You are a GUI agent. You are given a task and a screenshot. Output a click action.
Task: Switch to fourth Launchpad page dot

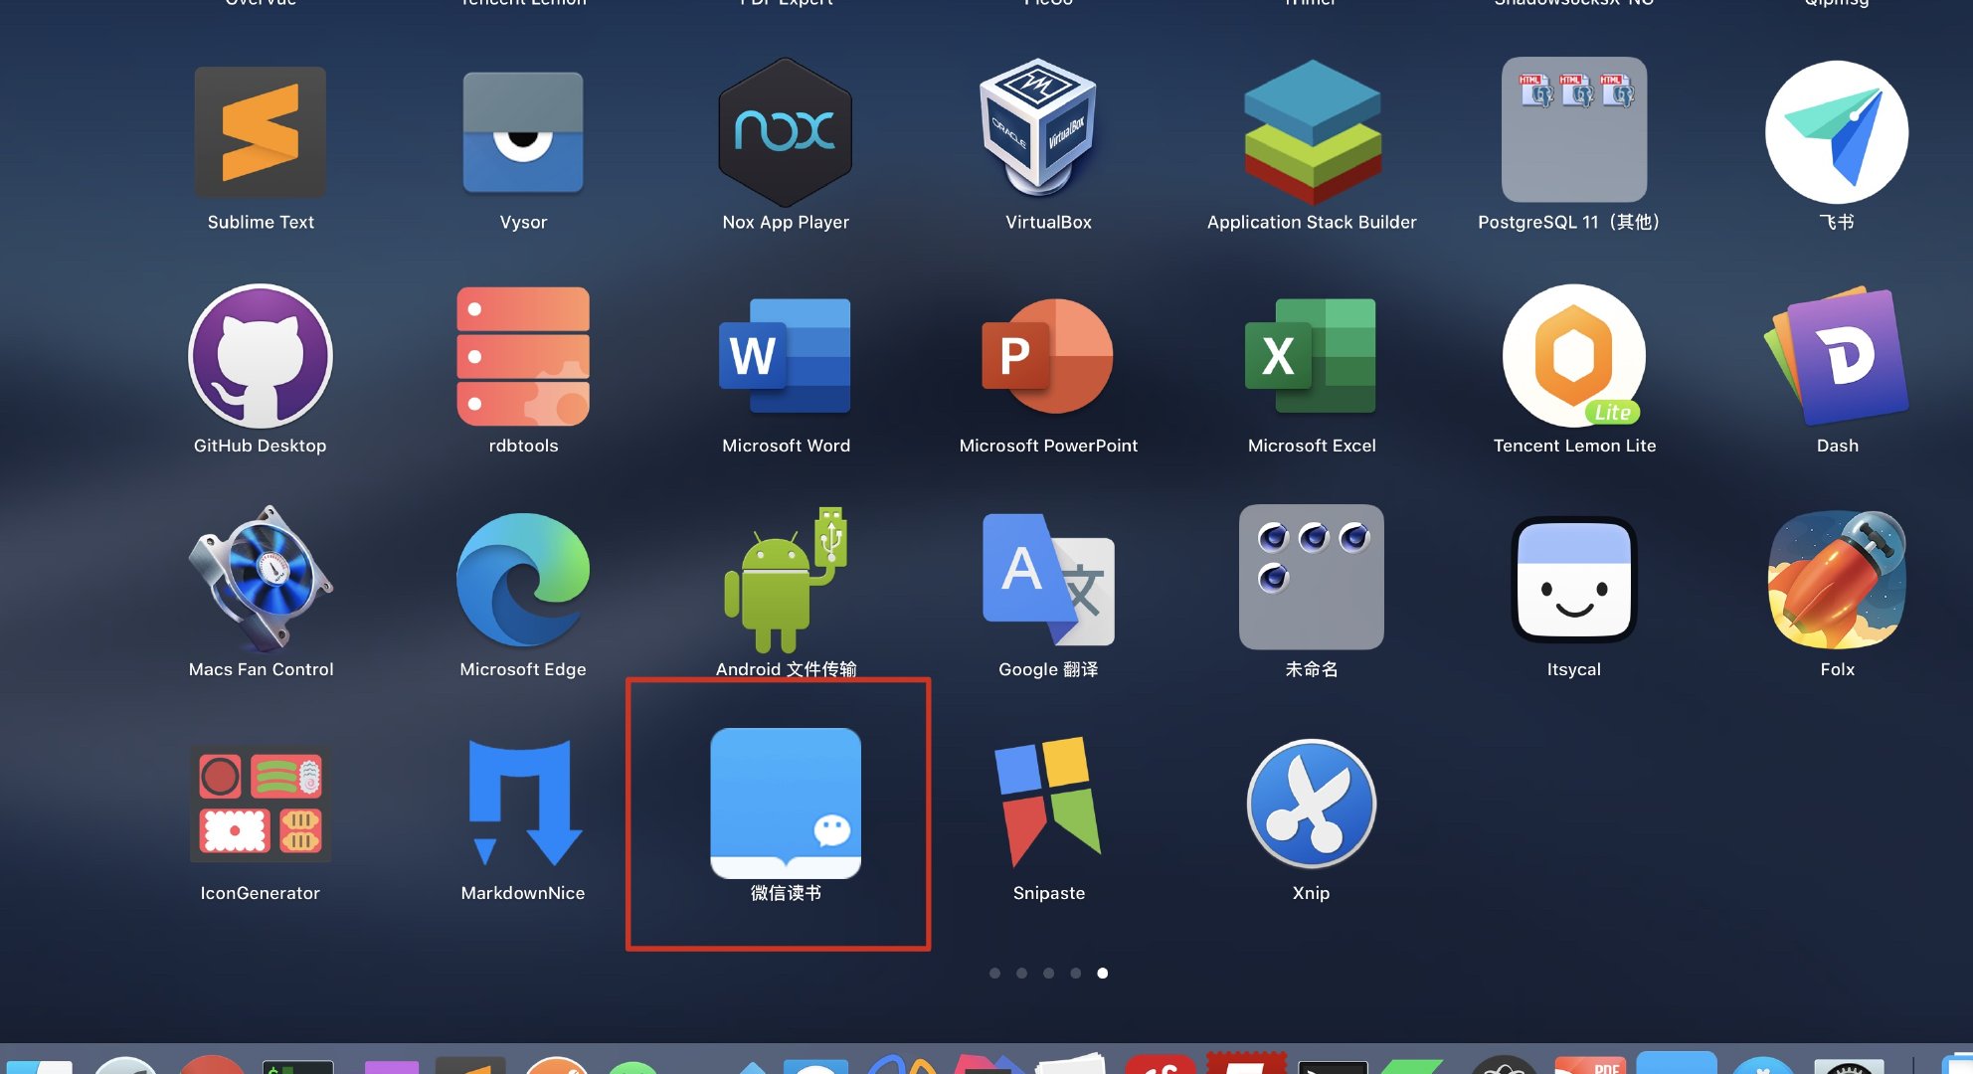coord(1075,973)
